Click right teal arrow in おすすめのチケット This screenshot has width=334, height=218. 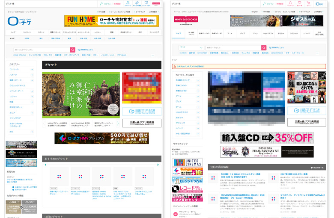tap(158, 165)
